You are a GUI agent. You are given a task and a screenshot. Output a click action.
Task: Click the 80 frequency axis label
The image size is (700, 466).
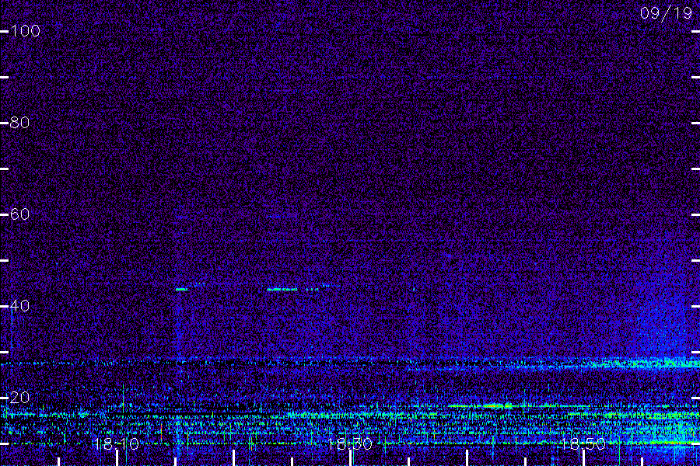[x=19, y=123]
